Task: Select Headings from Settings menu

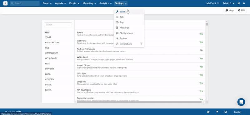Action: (x=129, y=28)
